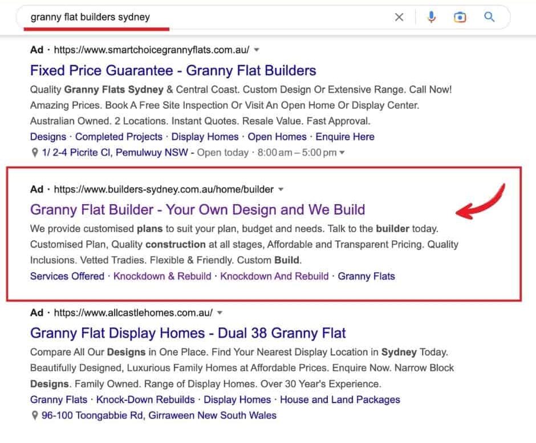
Task: Click the map pin next to Picrite Cl address
Action: tap(35, 153)
